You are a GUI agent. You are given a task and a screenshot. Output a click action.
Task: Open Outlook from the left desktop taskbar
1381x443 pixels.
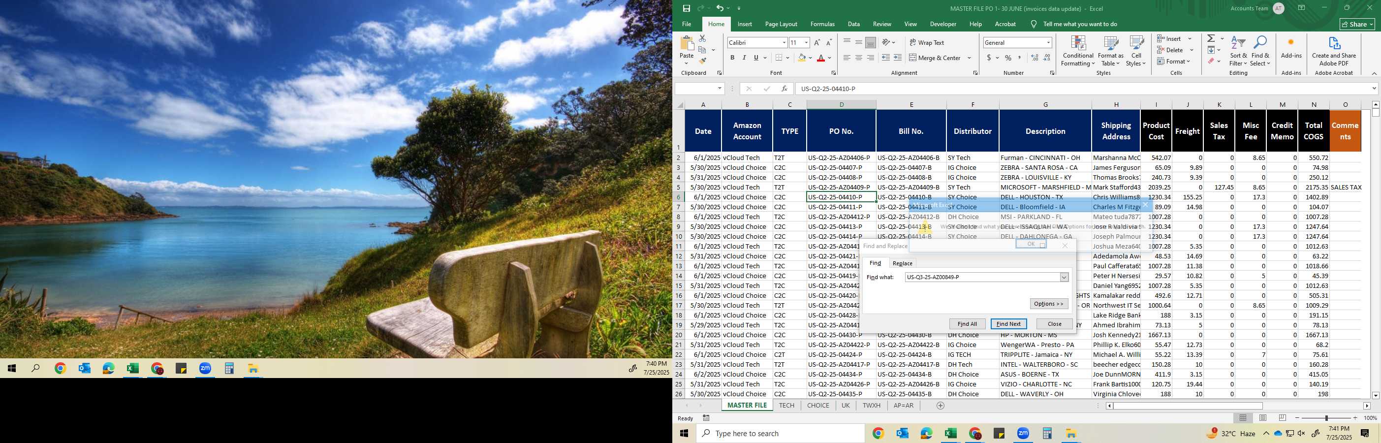click(x=84, y=369)
